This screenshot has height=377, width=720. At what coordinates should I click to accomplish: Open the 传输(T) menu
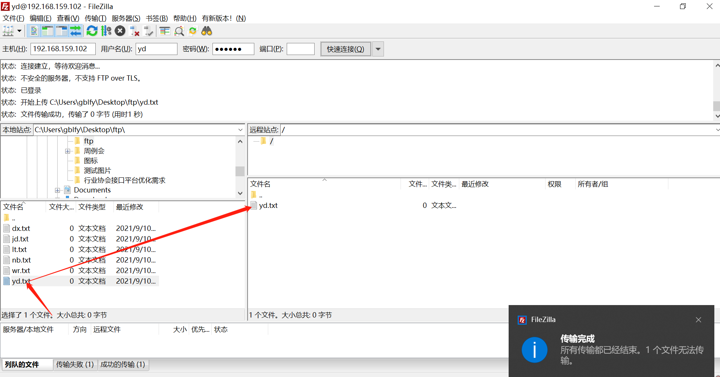[x=95, y=18]
